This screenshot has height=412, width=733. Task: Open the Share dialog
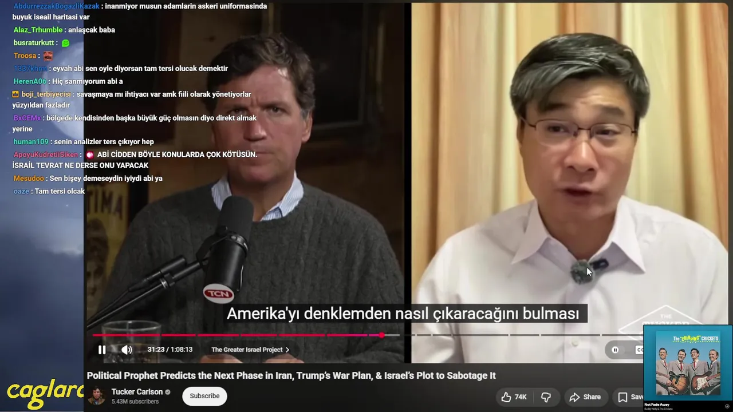point(585,397)
